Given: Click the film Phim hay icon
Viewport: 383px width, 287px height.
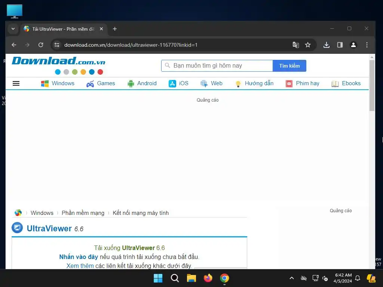Looking at the screenshot, I should coord(289,84).
